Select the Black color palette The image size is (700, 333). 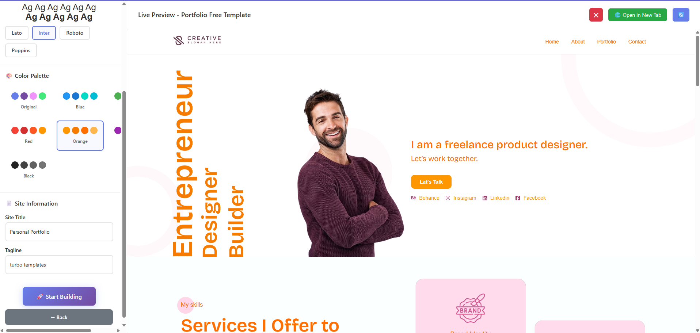(x=29, y=169)
